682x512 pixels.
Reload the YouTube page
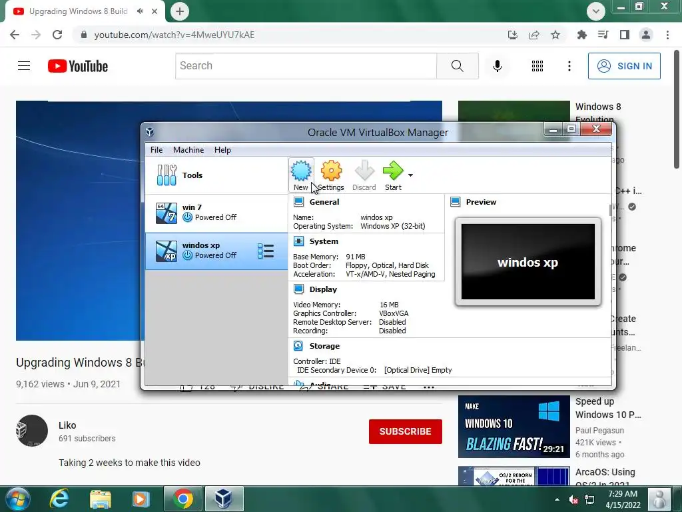coord(57,35)
